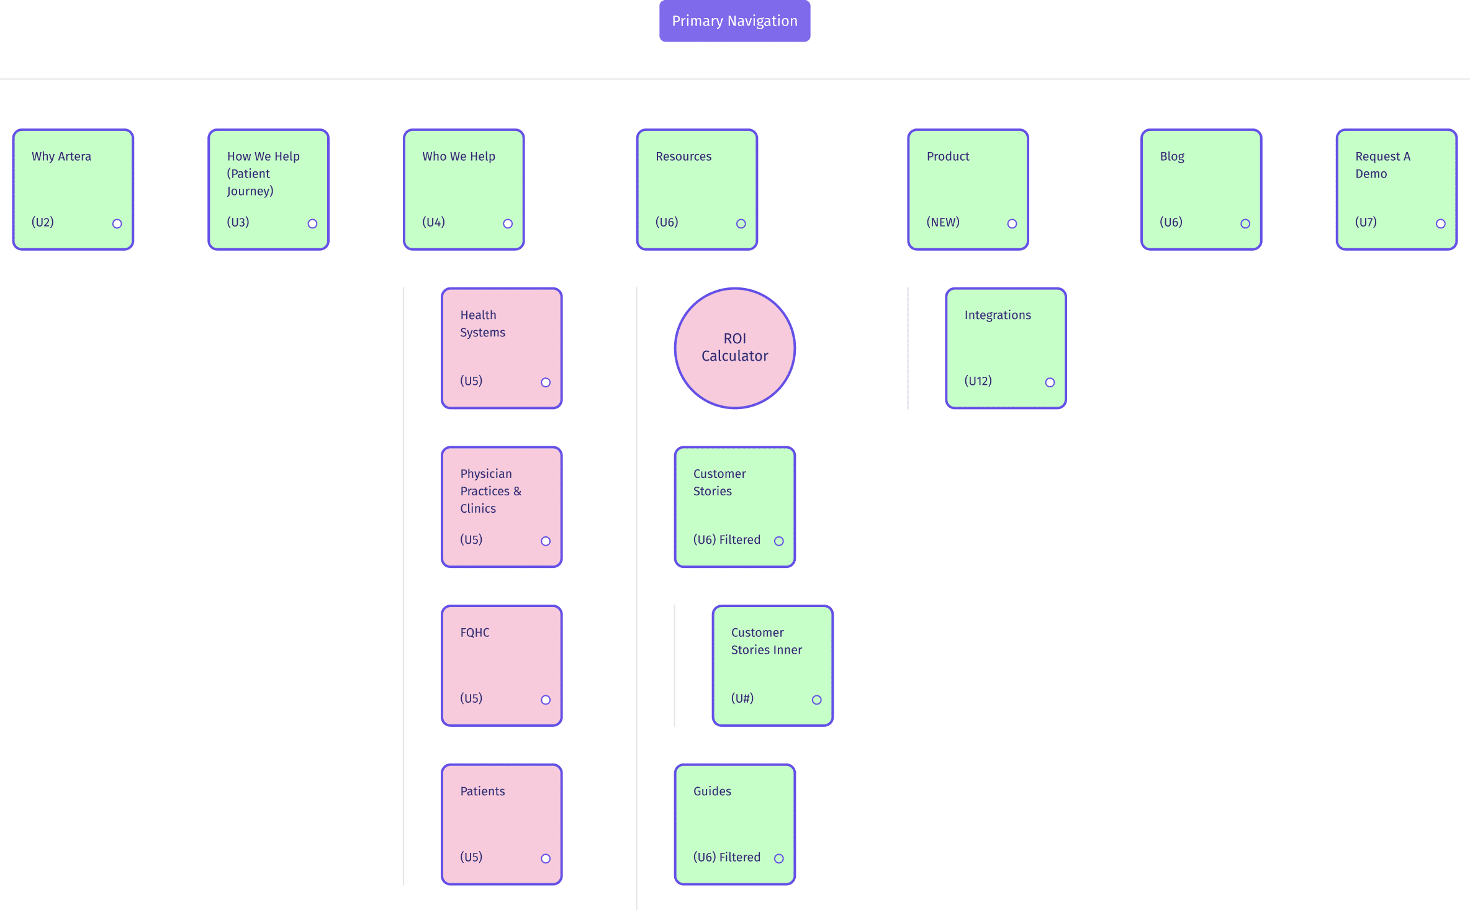Screen dimensions: 1470x910
Task: Select the FQHC card
Action: click(502, 666)
